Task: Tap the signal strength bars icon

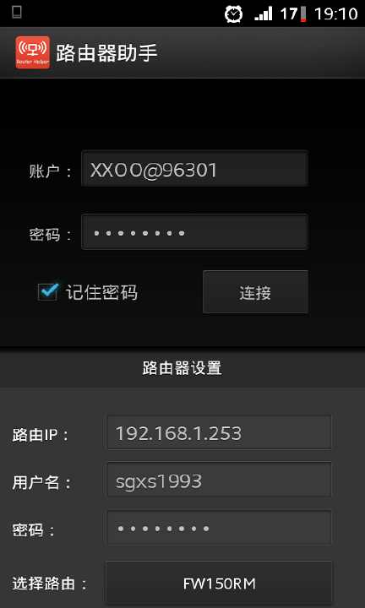Action: [264, 14]
